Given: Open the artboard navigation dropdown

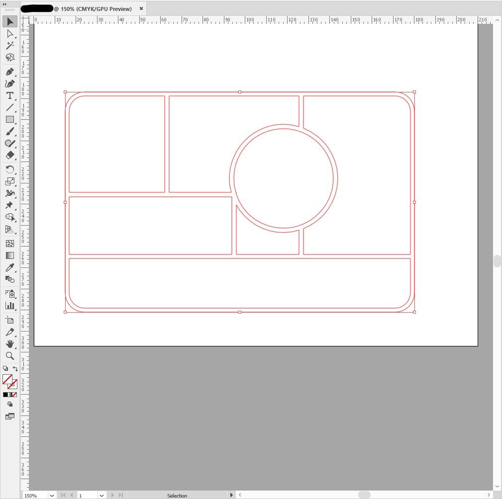Looking at the screenshot, I should pyautogui.click(x=101, y=496).
